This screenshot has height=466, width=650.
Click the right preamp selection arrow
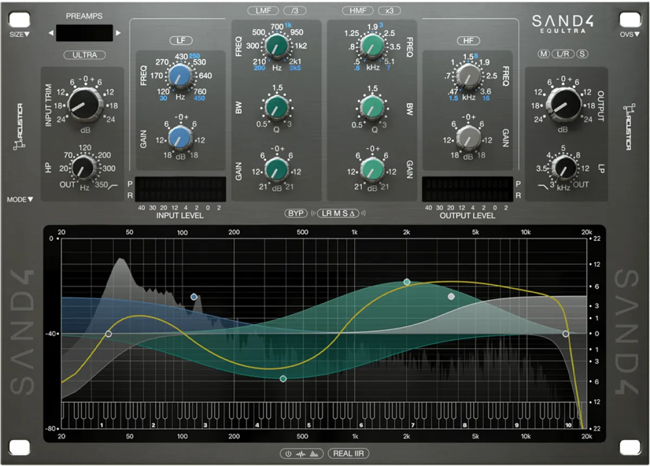117,33
